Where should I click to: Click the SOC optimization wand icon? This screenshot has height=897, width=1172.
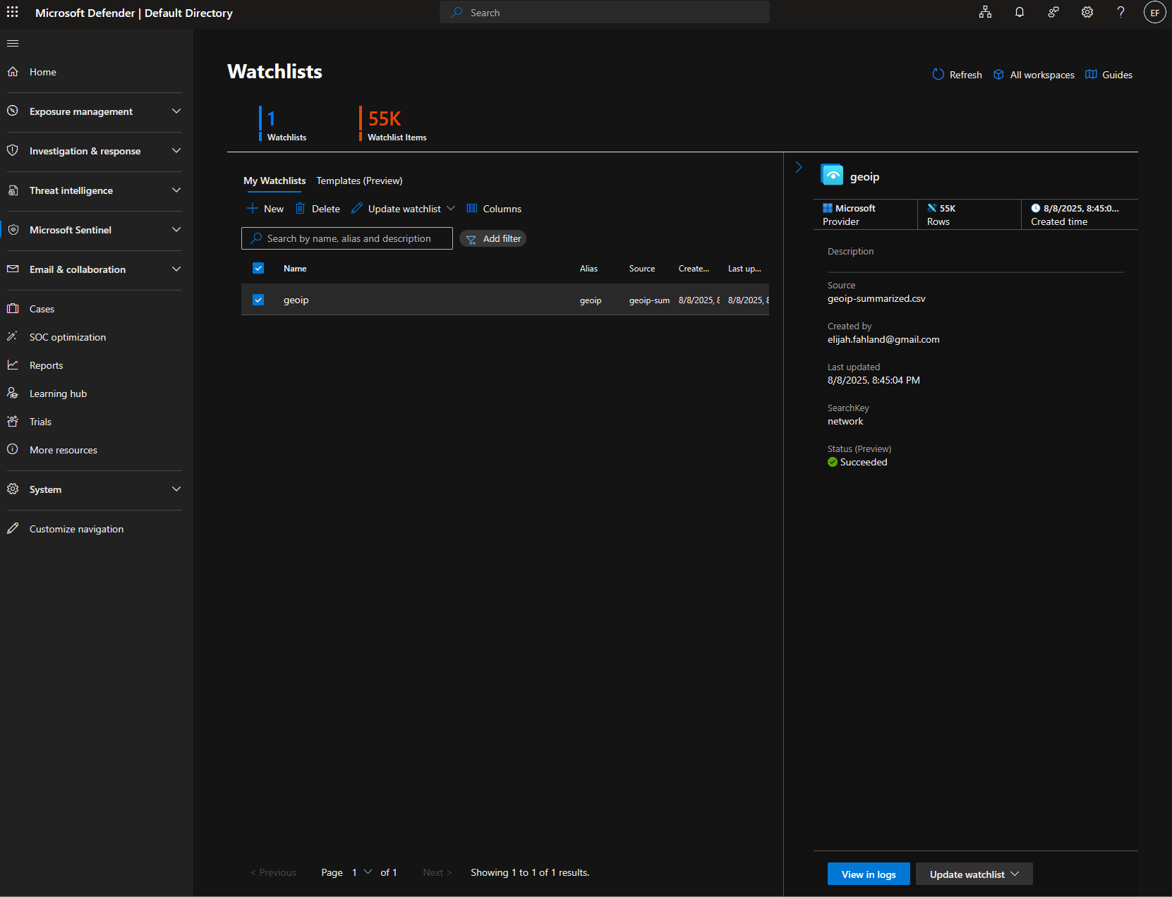click(x=13, y=337)
